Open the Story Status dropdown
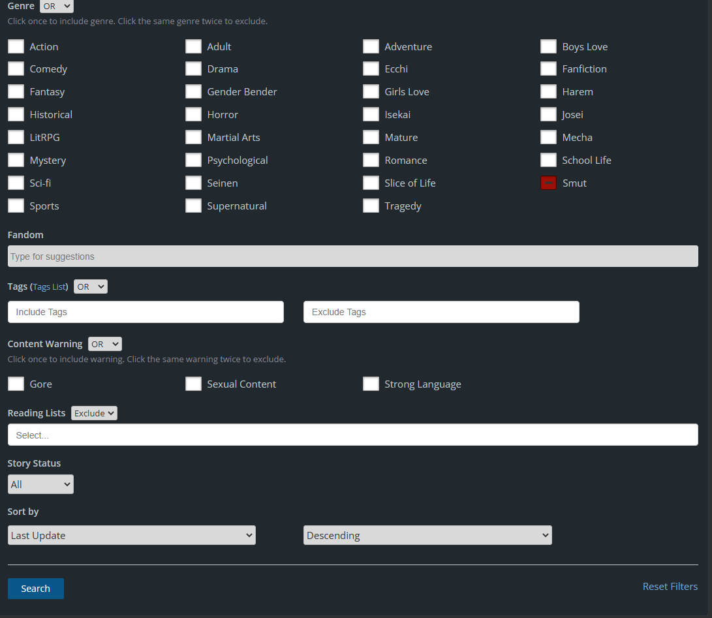Viewport: 712px width, 618px height. 40,484
